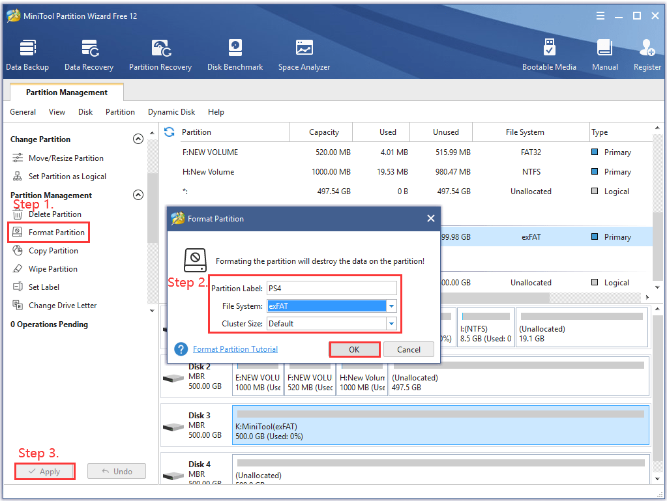
Task: Sort by Capacity column header
Action: coord(323,132)
